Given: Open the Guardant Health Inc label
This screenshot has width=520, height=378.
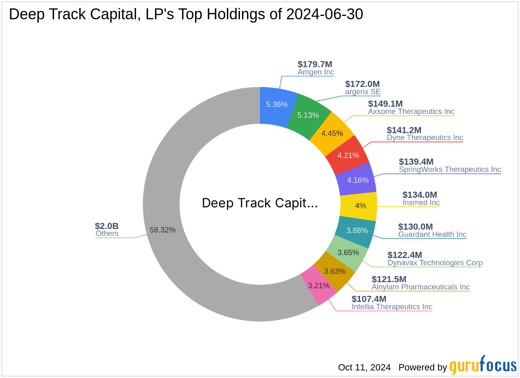Looking at the screenshot, I should click(432, 234).
